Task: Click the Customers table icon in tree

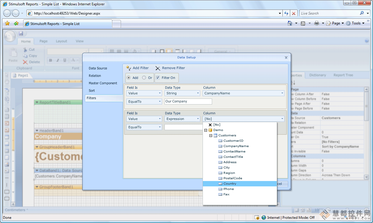Action: tap(215, 135)
